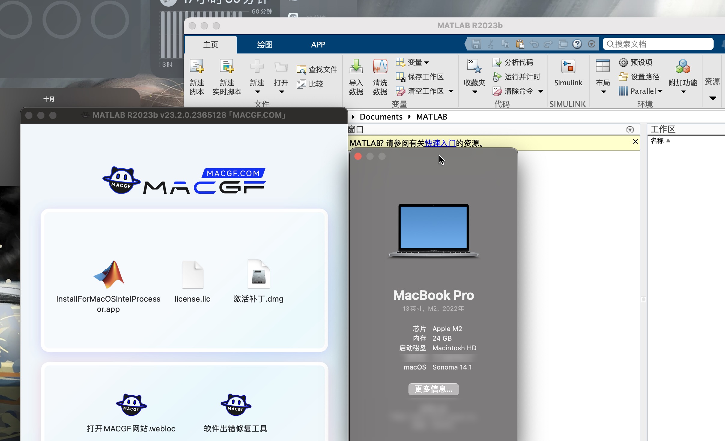The height and width of the screenshot is (441, 725).
Task: Run and time code (运行并计时)
Action: click(517, 77)
